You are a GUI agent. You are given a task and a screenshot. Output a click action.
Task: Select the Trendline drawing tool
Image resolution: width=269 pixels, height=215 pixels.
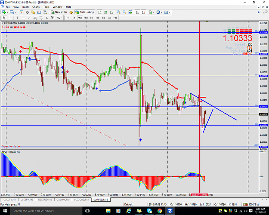coord(29,18)
